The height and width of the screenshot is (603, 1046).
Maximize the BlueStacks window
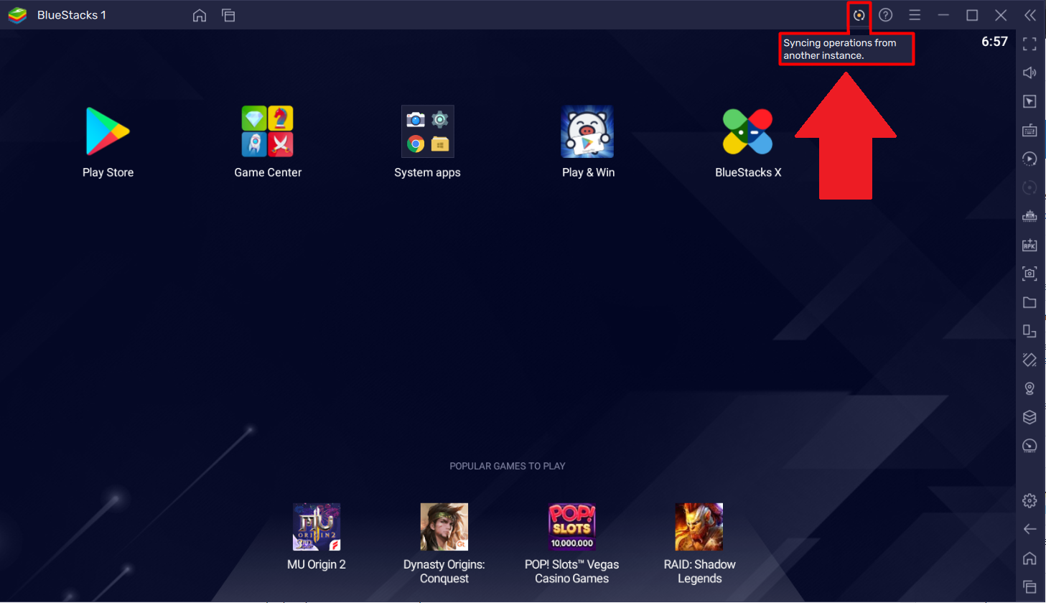click(x=972, y=15)
